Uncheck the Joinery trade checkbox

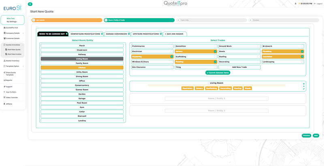(x=215, y=52)
